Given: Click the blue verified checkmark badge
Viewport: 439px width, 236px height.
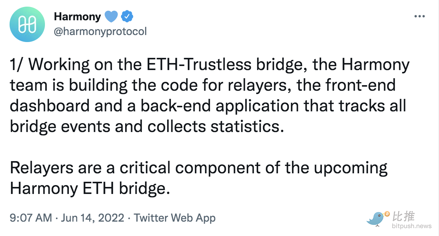Looking at the screenshot, I should 127,17.
